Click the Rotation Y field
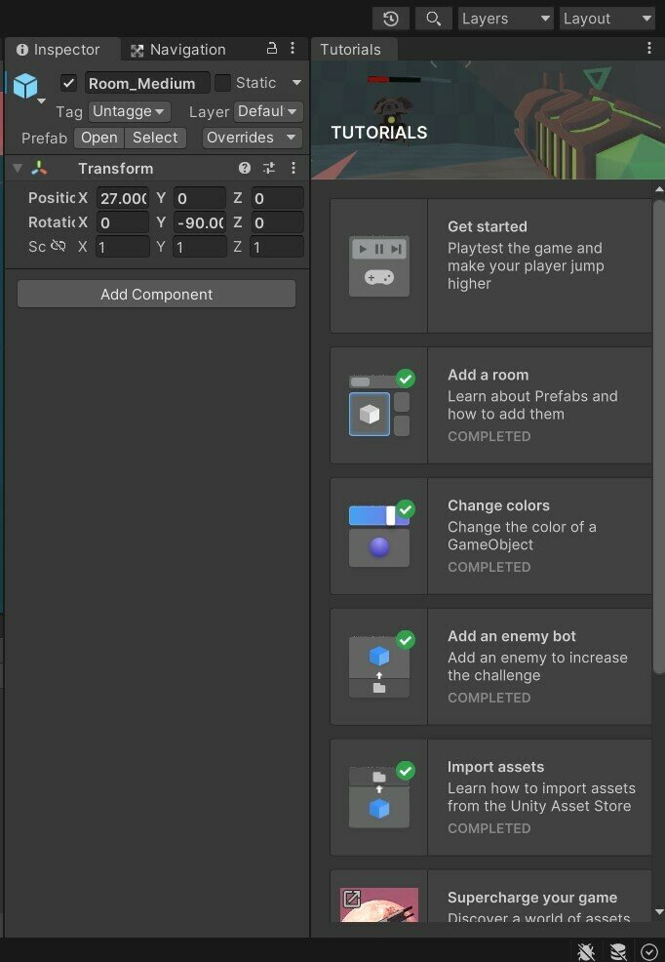This screenshot has height=962, width=665. [x=200, y=222]
